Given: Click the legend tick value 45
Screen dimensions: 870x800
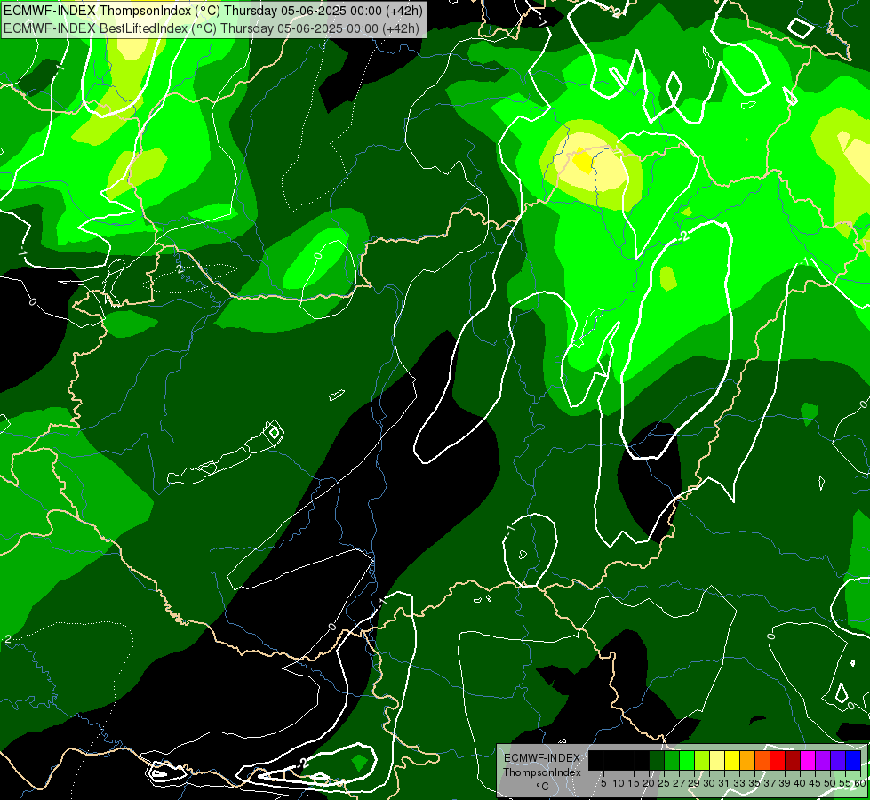Looking at the screenshot, I should coord(815,783).
